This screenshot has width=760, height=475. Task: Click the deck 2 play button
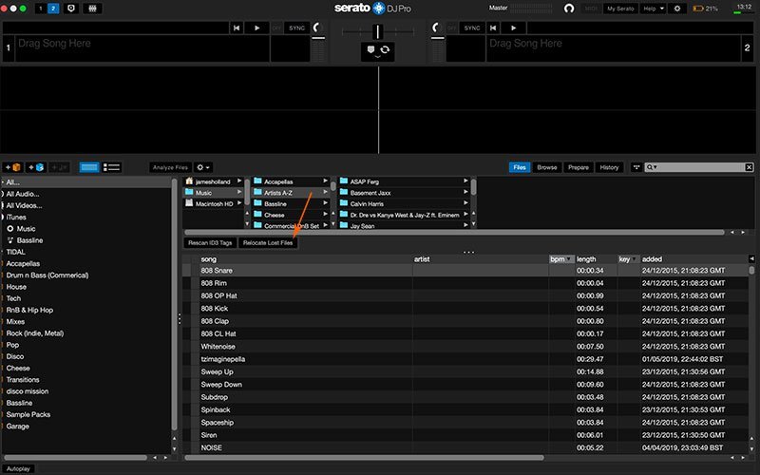tap(513, 28)
